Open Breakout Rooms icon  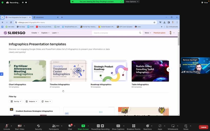point(133,126)
